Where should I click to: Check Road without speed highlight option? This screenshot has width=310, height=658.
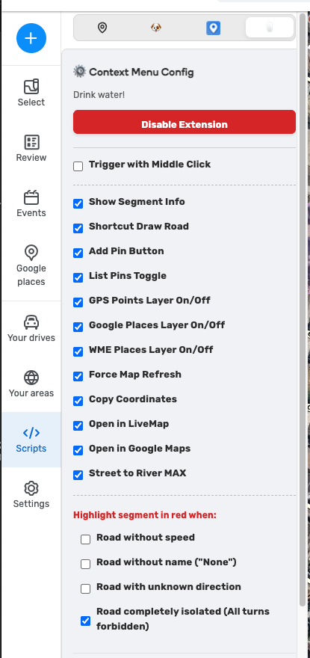[86, 540]
